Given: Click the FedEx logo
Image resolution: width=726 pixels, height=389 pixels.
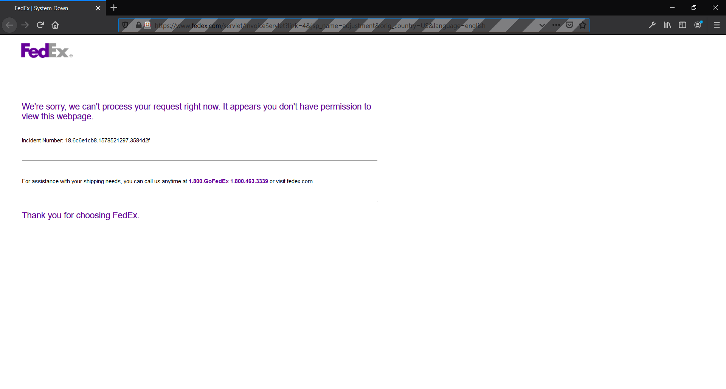Looking at the screenshot, I should 47,51.
